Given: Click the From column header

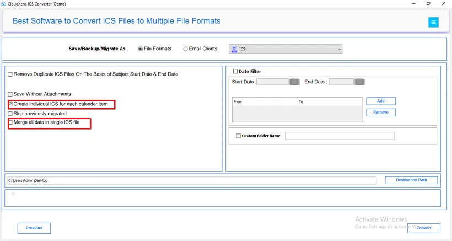Looking at the screenshot, I should point(265,102).
